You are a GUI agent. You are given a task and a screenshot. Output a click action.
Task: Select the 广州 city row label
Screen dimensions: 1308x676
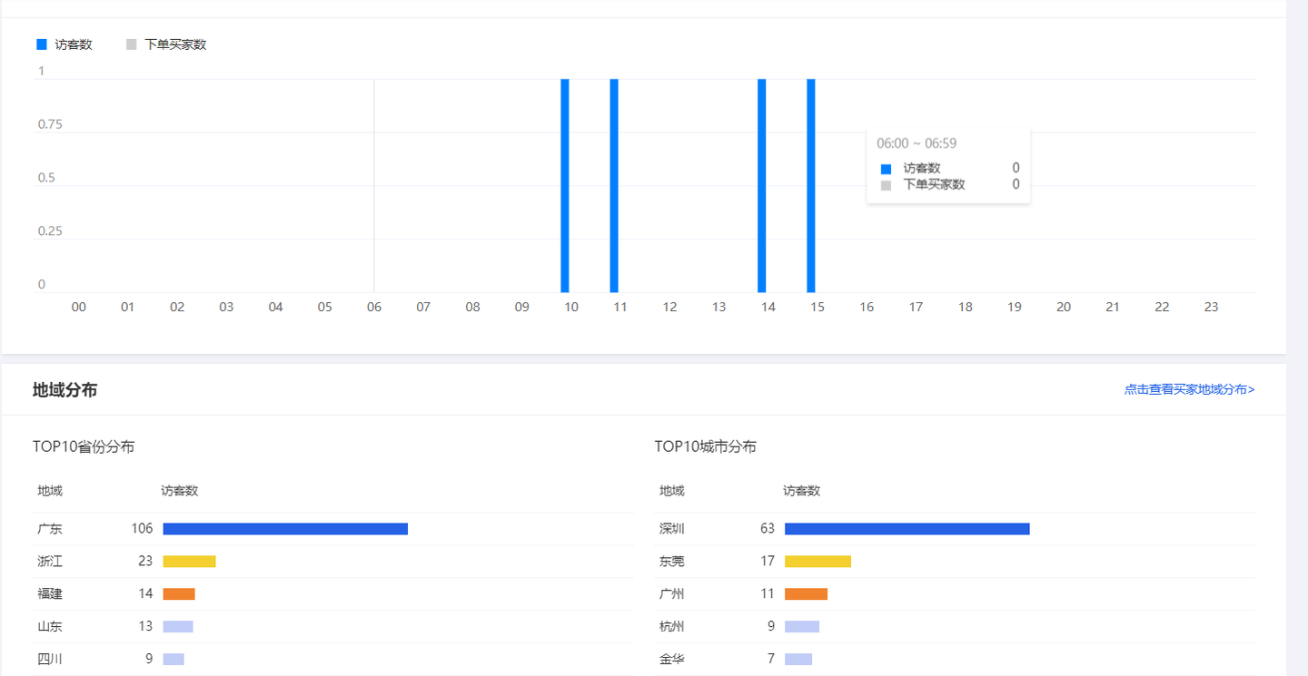tap(672, 594)
